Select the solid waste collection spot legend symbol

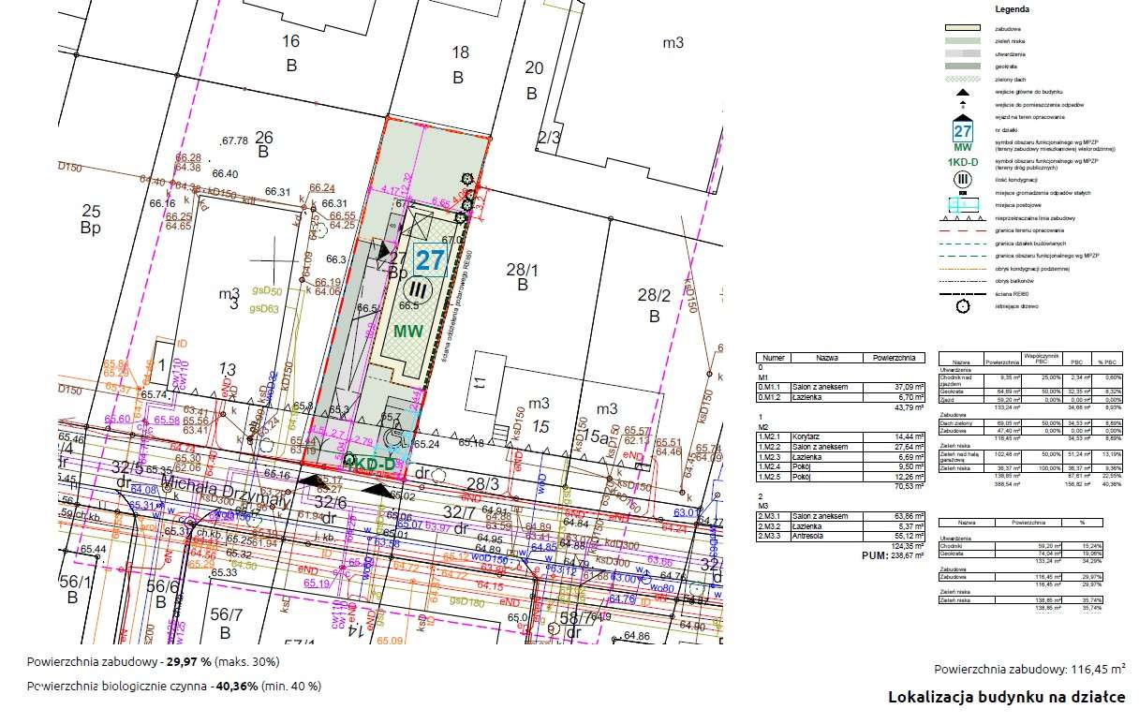963,193
